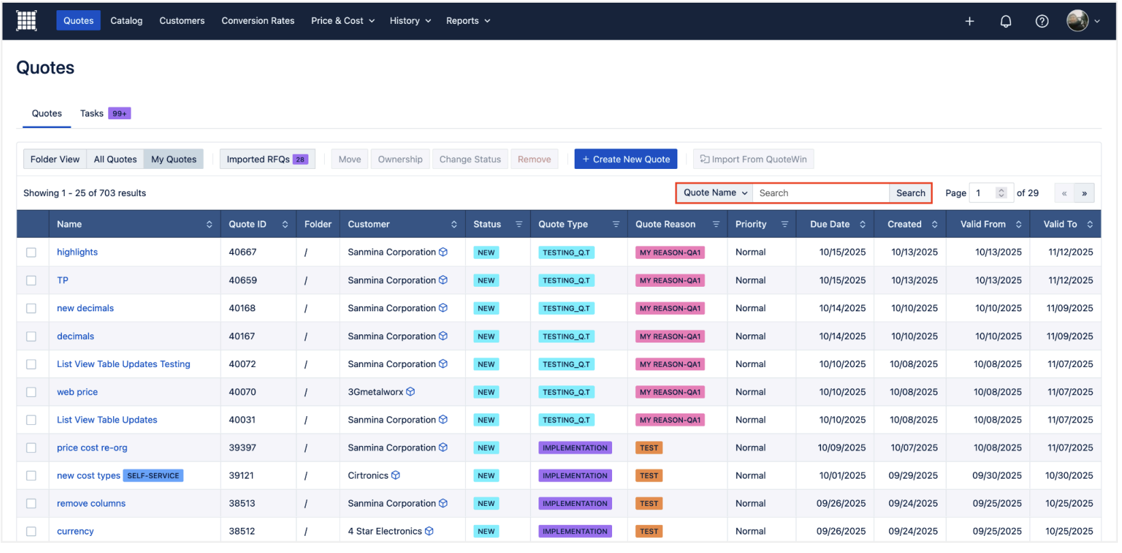
Task: Click cube icon next to 3Gmetalworx
Action: point(411,392)
